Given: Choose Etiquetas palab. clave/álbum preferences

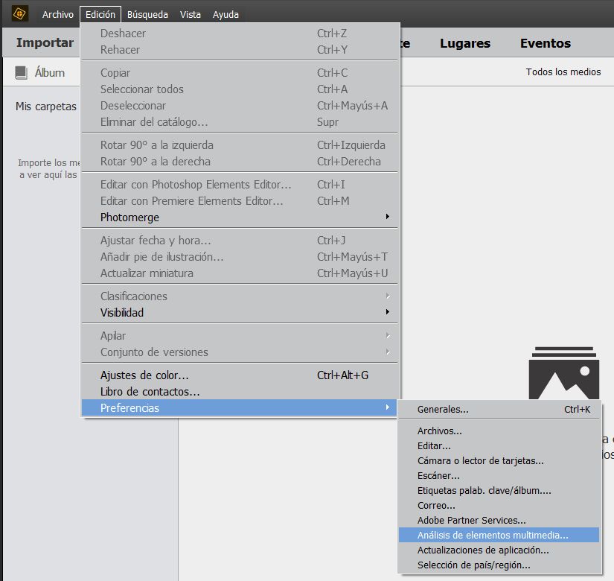Looking at the screenshot, I should coord(499,490).
